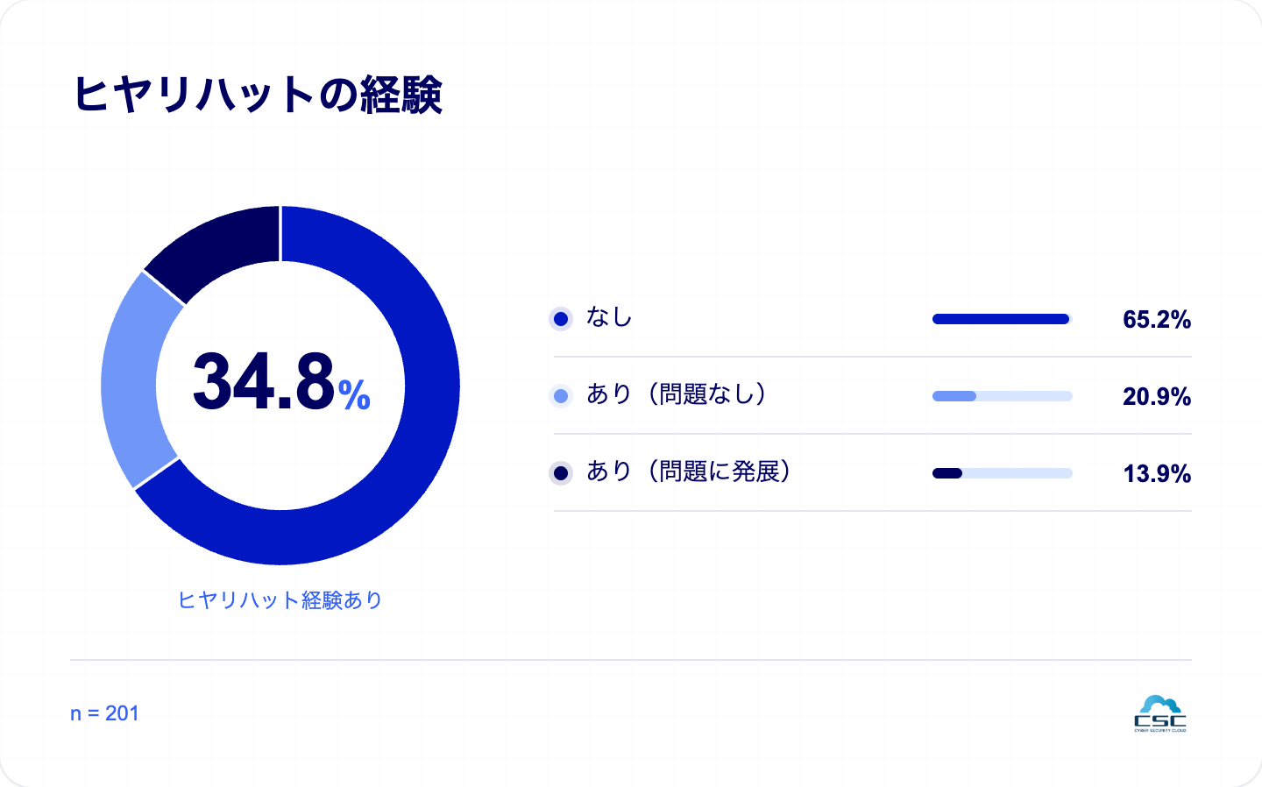Click the ヒヤリハット経験あり caption
Viewport: 1262px width, 787px height.
(280, 600)
